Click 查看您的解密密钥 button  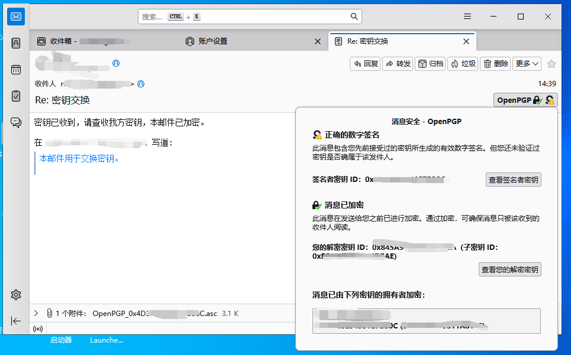[509, 269]
